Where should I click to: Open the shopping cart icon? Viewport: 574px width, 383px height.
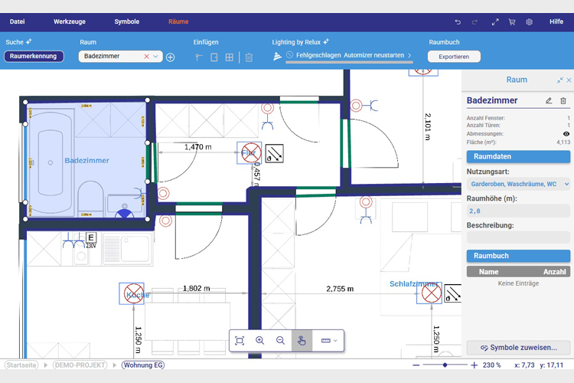click(x=512, y=22)
